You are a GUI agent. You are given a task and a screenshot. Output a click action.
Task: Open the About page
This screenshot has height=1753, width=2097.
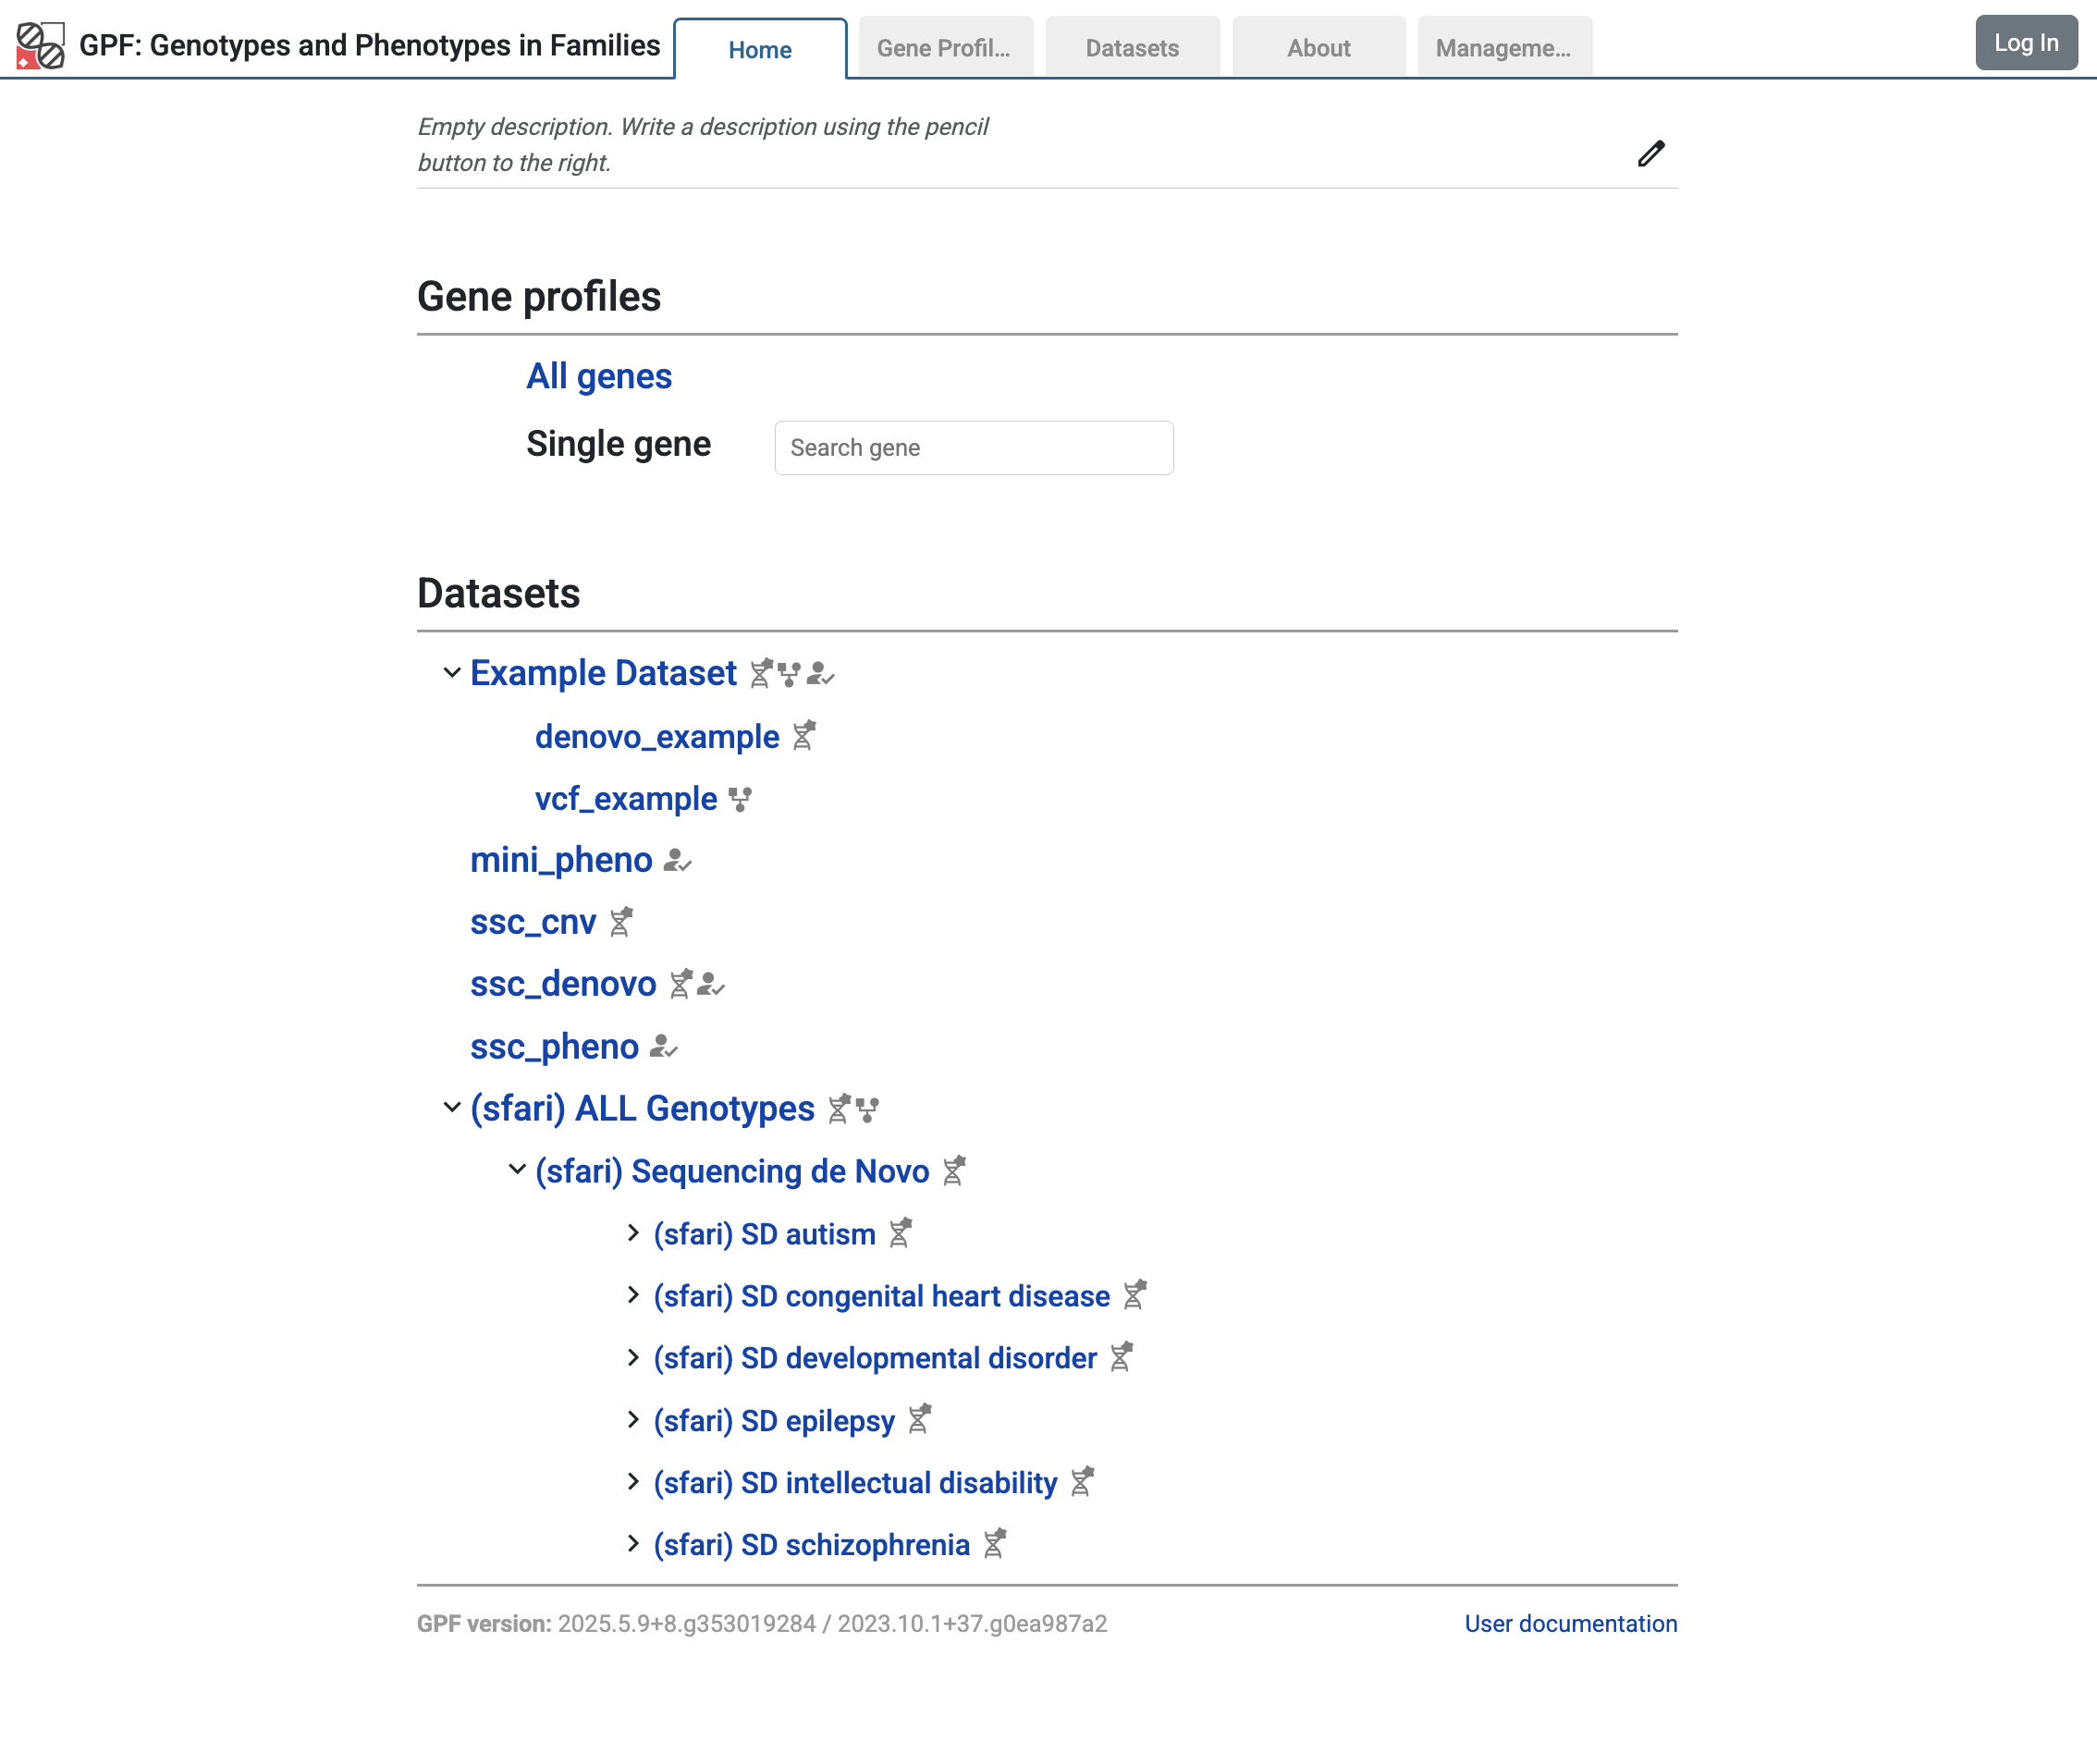pyautogui.click(x=1318, y=47)
